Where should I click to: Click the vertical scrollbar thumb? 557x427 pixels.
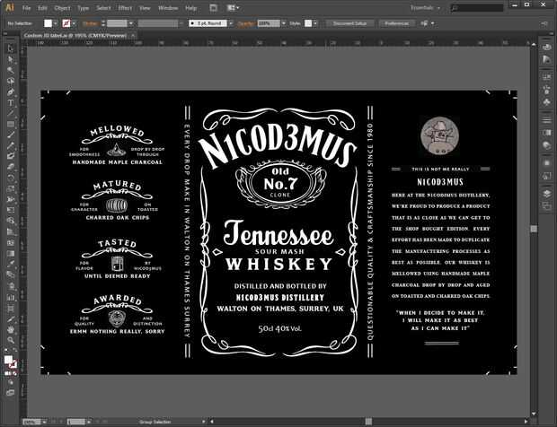(x=534, y=229)
